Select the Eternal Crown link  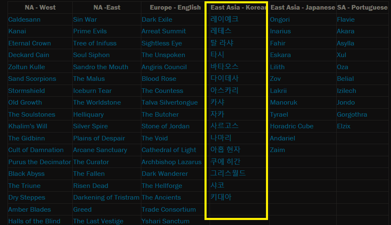tap(29, 43)
